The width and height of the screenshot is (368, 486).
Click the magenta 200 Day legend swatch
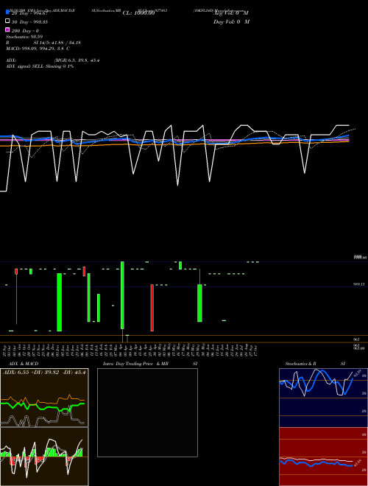coord(7,29)
